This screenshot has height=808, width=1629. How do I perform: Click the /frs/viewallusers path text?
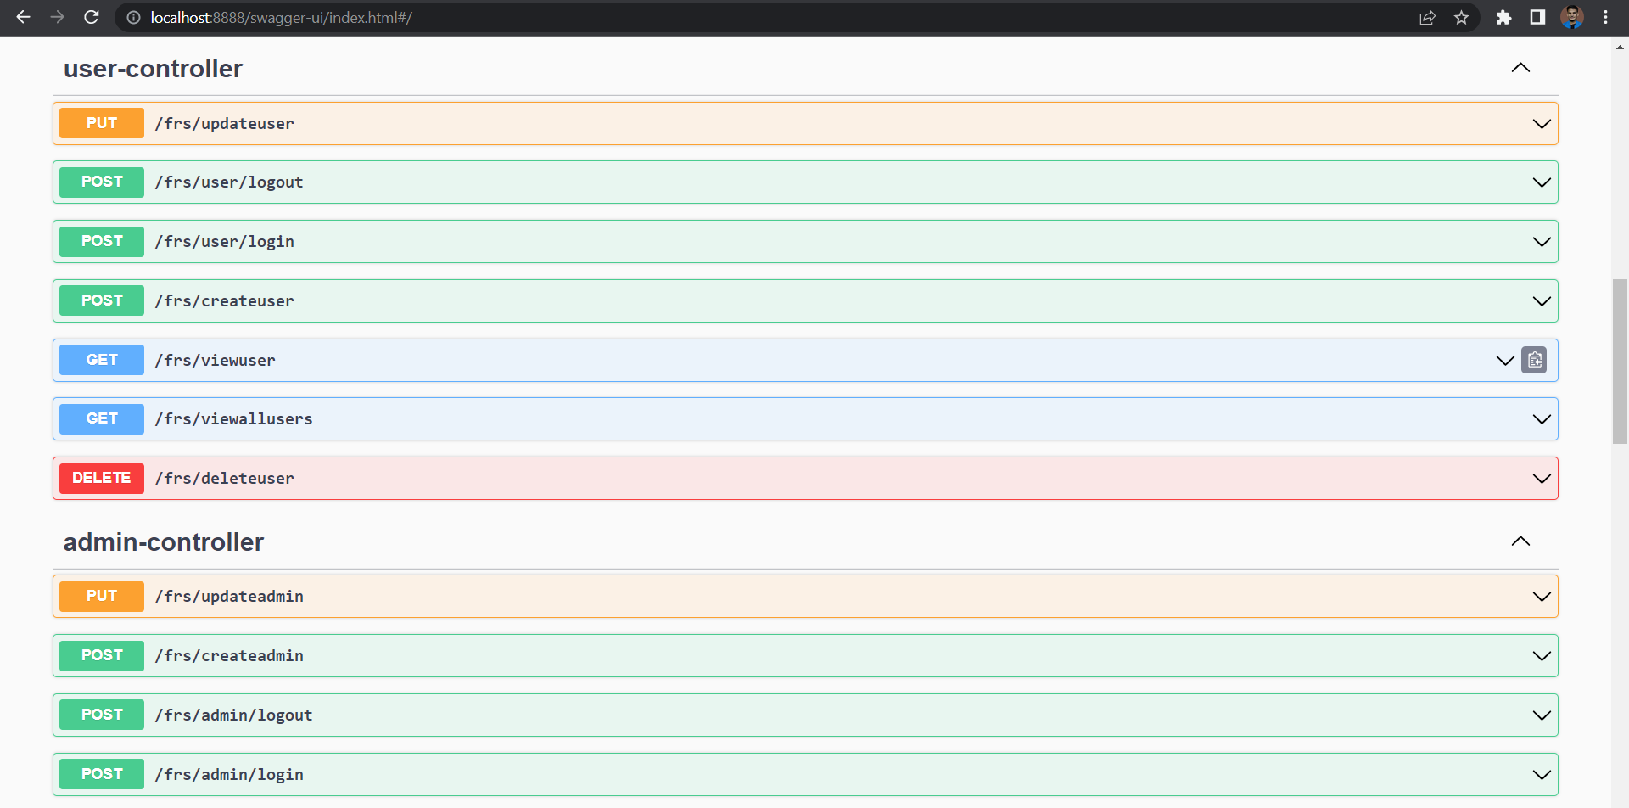[234, 419]
